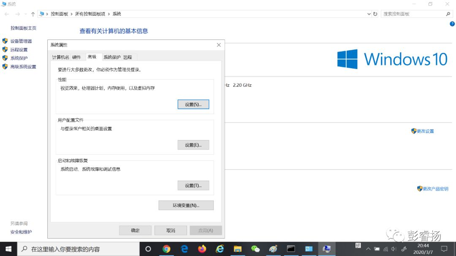456x256 pixels.
Task: Click the Apply (应用) button
Action: tap(206, 230)
